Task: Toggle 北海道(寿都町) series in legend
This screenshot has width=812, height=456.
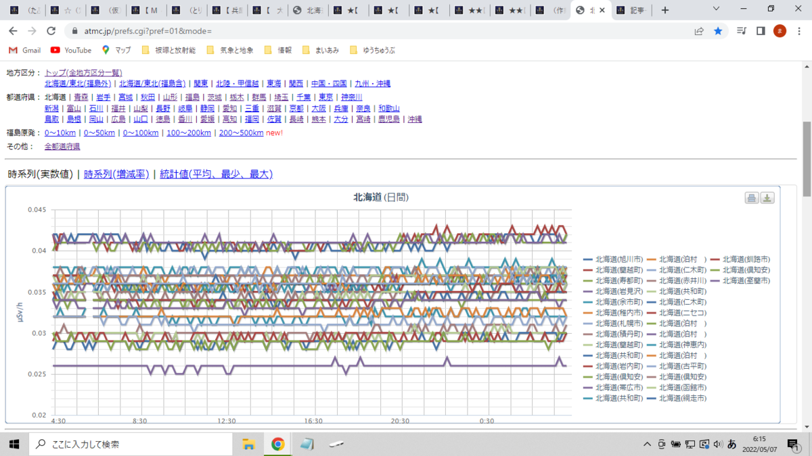Action: (612, 280)
